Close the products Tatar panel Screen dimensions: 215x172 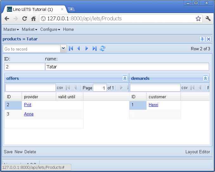coord(209,39)
